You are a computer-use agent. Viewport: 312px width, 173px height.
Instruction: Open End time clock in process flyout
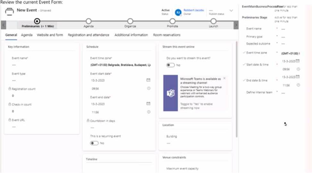pyautogui.click(x=298, y=85)
